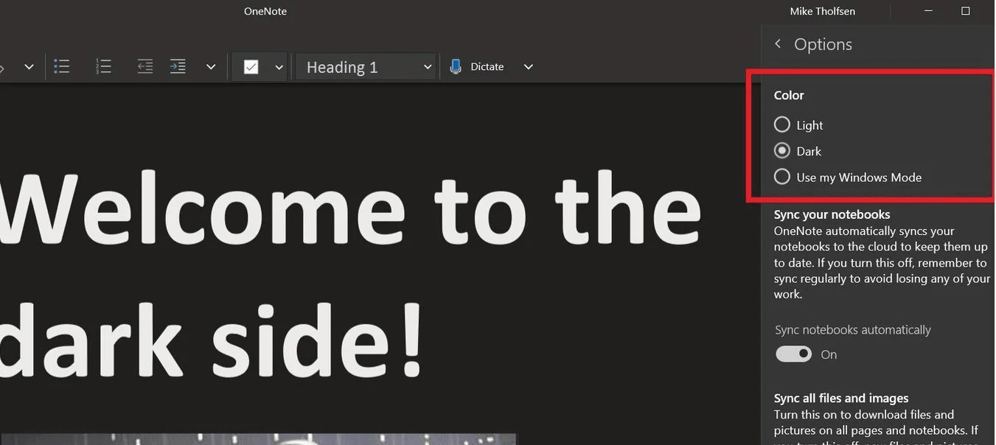Disable Sync notebooks automatically
The height and width of the screenshot is (445, 996).
[793, 354]
